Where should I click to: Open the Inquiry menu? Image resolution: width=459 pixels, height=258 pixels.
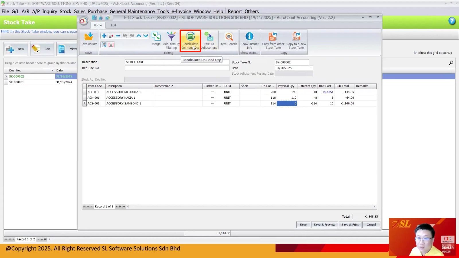50,11
